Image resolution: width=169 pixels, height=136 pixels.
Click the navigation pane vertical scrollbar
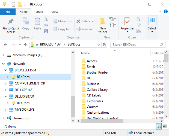pos(73,106)
